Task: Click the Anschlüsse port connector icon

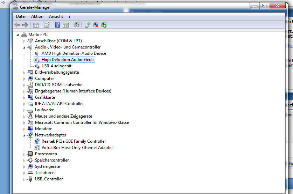Action: pyautogui.click(x=30, y=41)
